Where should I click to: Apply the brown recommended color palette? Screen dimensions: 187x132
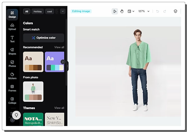click(x=33, y=62)
